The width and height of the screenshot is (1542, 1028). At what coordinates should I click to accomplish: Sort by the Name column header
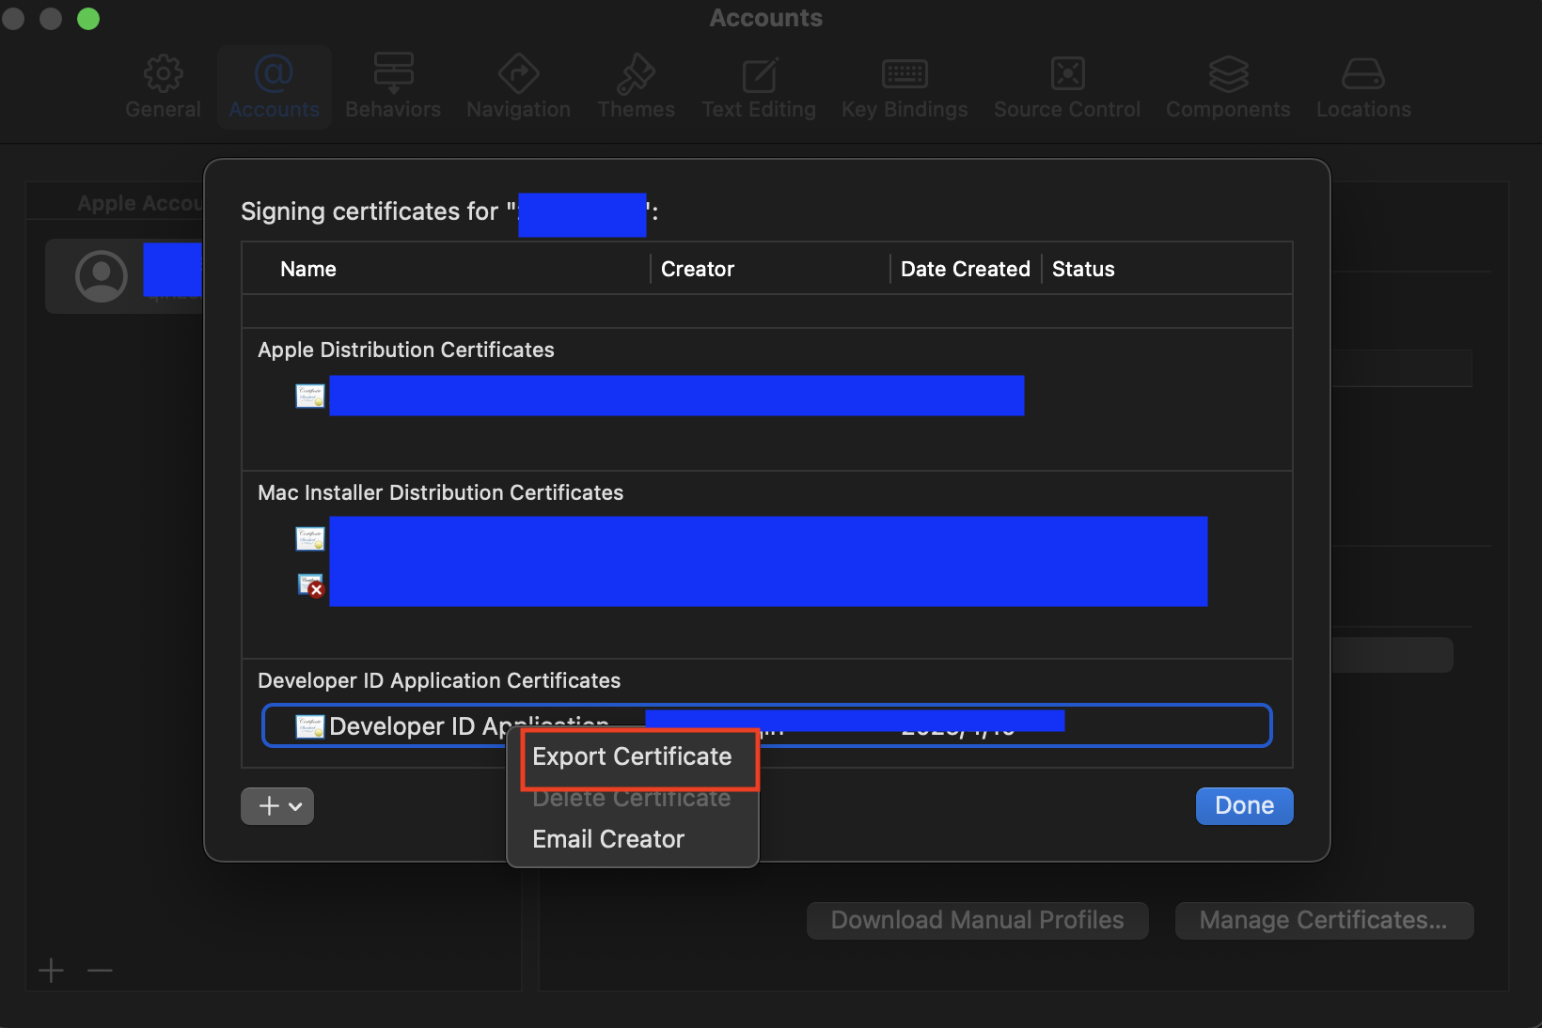308,269
